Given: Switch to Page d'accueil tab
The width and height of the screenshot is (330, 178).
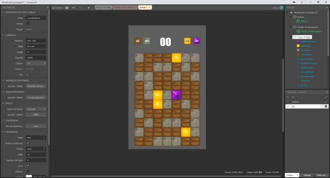Looking at the screenshot, I should (104, 7).
